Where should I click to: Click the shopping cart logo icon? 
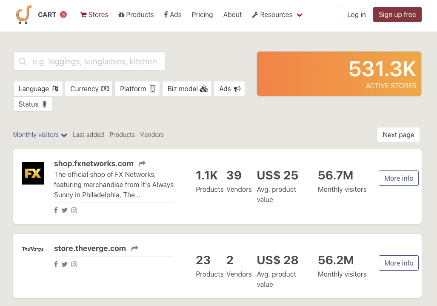click(24, 14)
